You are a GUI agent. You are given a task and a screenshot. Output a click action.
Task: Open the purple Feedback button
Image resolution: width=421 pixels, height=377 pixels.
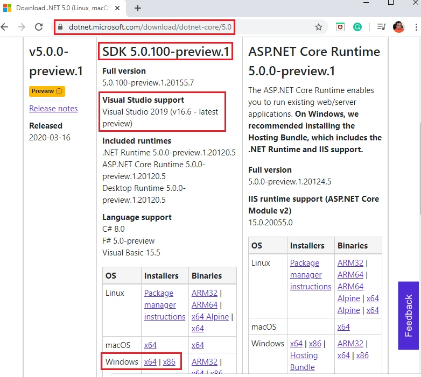tap(409, 316)
